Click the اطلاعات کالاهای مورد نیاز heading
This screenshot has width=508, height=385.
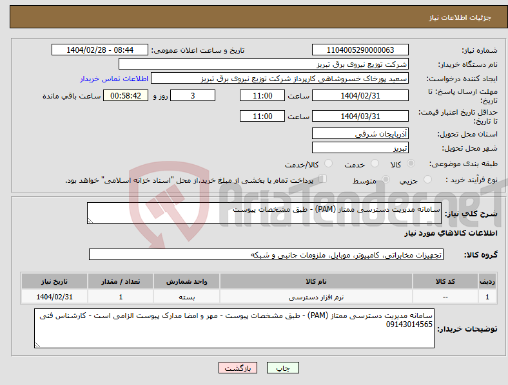click(x=451, y=233)
